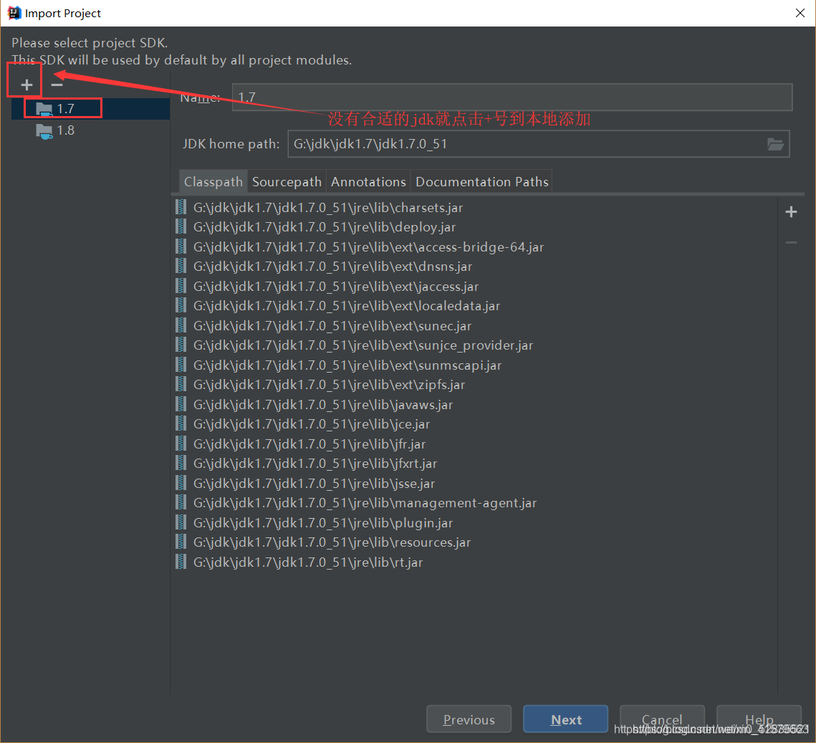The height and width of the screenshot is (743, 816).
Task: Browse for JDK home path folder icon
Action: [775, 144]
